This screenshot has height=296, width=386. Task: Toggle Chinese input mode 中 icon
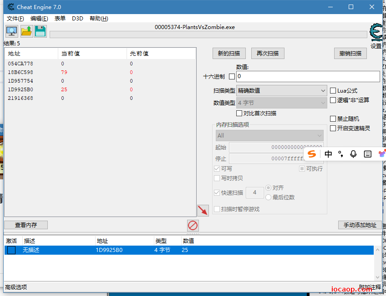pos(328,154)
